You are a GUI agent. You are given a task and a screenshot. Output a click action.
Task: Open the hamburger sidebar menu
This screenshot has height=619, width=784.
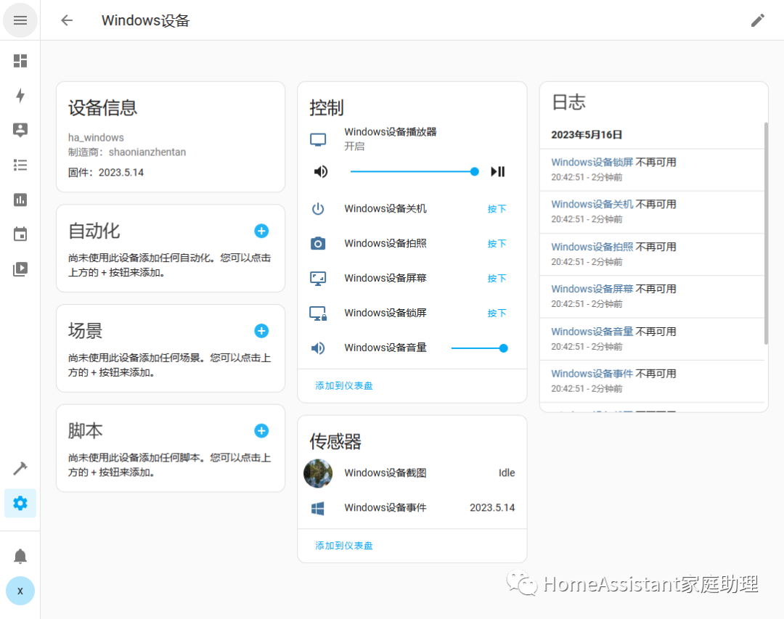click(20, 20)
